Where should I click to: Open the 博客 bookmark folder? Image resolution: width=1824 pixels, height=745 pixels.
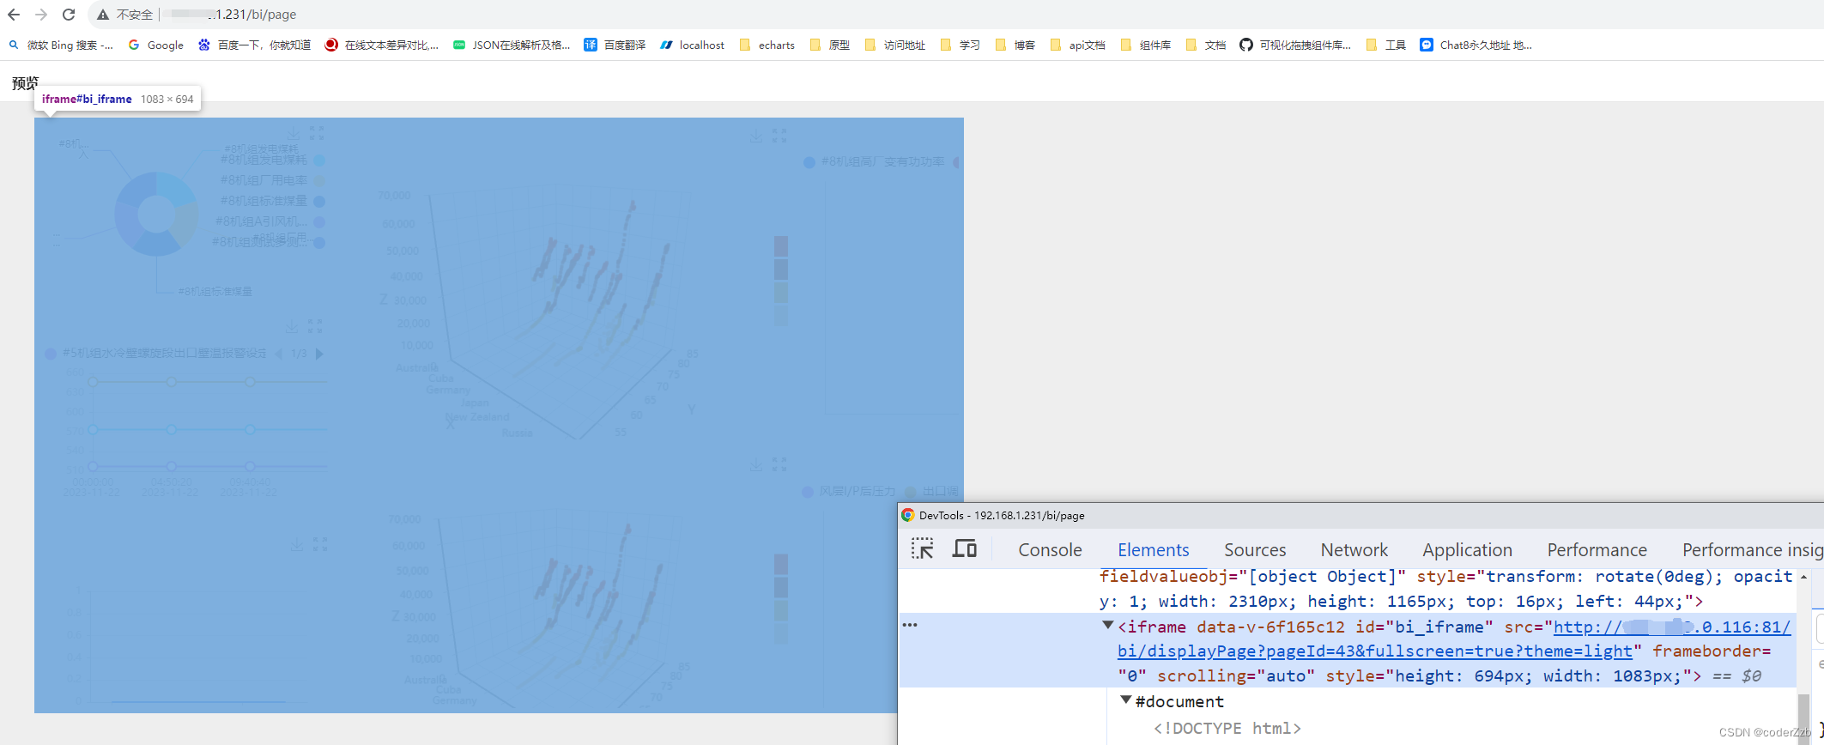(1015, 45)
